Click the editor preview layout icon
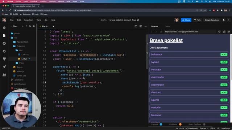 click(141, 26)
